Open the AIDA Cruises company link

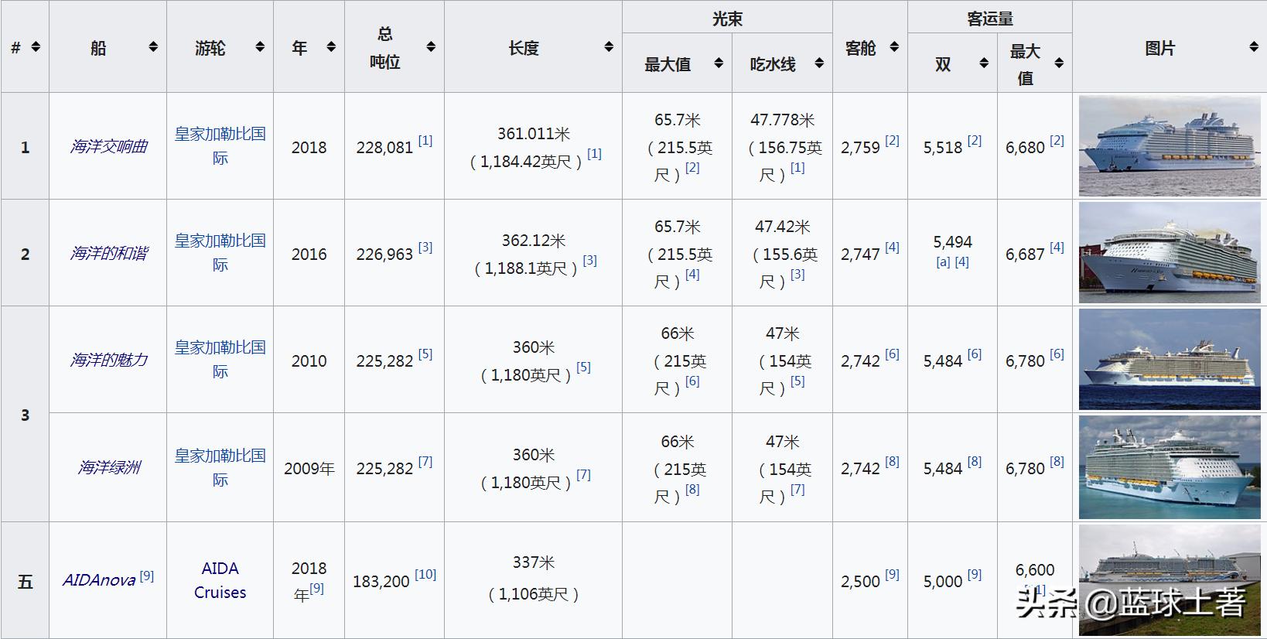pos(219,580)
